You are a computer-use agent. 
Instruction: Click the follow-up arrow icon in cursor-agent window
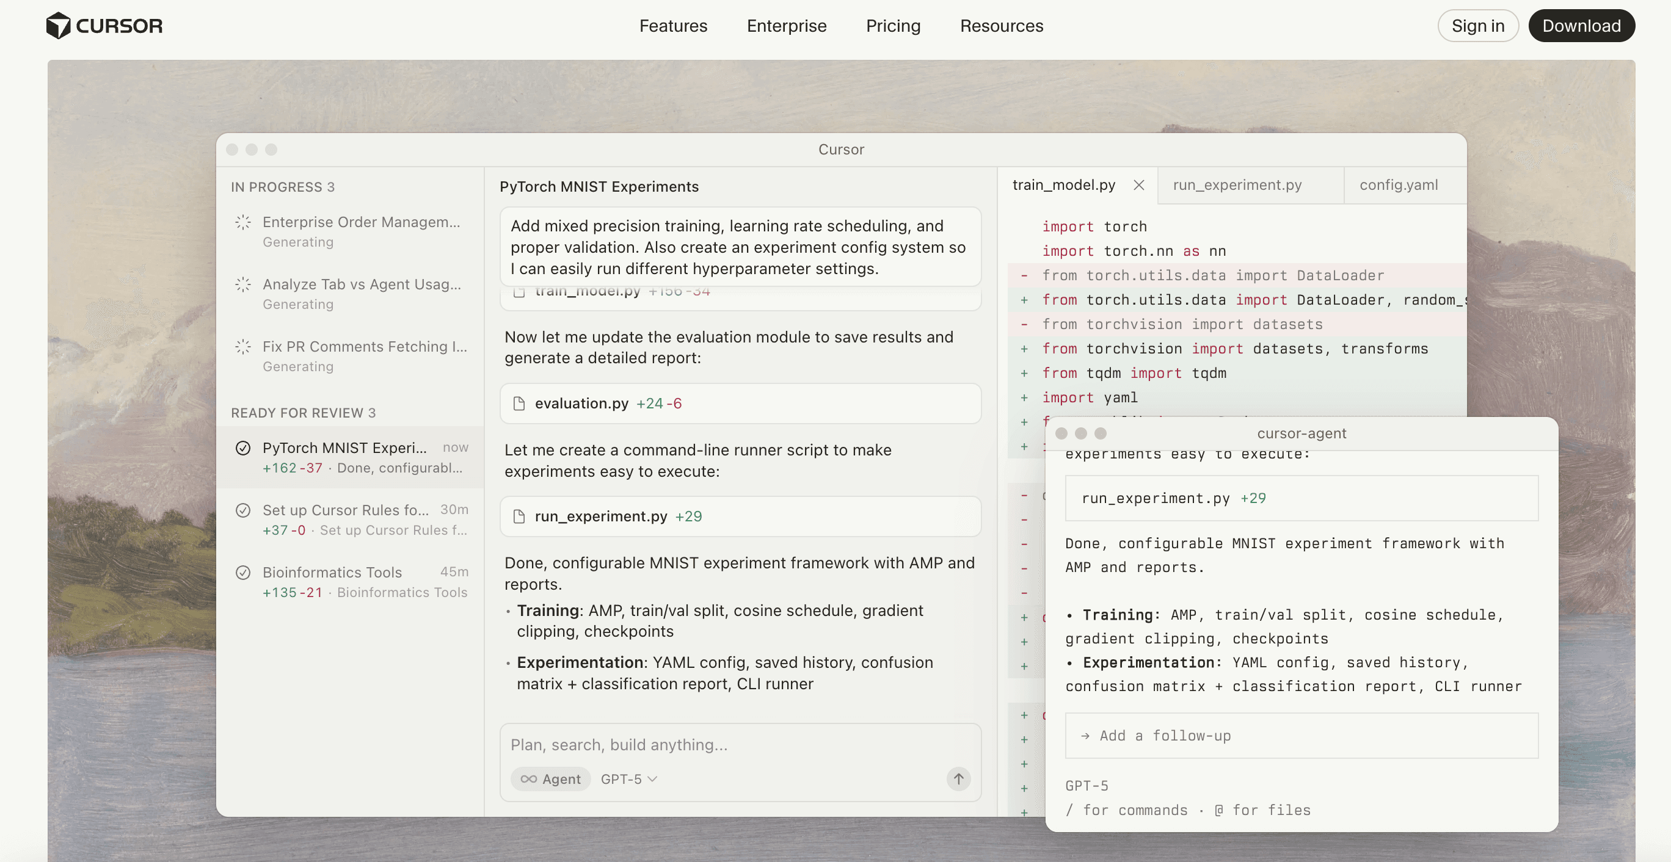point(1085,736)
